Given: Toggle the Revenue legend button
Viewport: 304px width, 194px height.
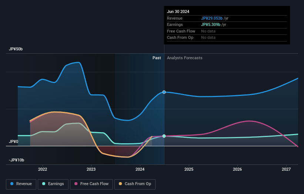Looking at the screenshot, I should click(21, 184).
